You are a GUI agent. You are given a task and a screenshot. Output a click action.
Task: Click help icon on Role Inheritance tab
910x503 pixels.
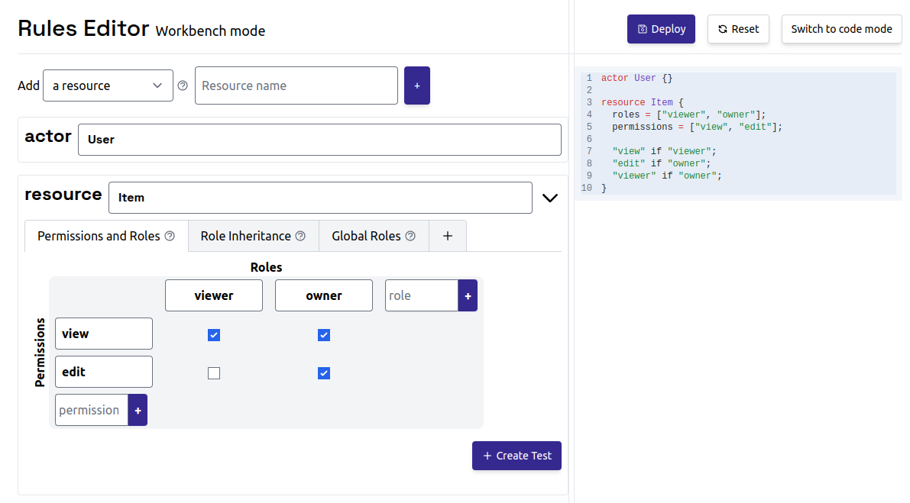pos(300,236)
